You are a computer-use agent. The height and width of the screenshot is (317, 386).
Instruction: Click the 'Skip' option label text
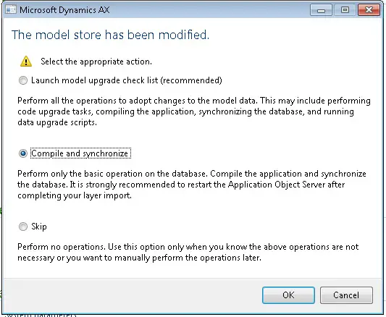39,227
